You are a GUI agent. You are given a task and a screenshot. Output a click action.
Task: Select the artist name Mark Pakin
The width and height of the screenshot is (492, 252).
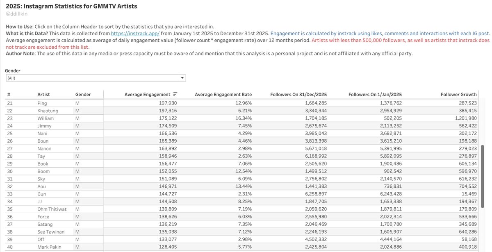(49, 247)
